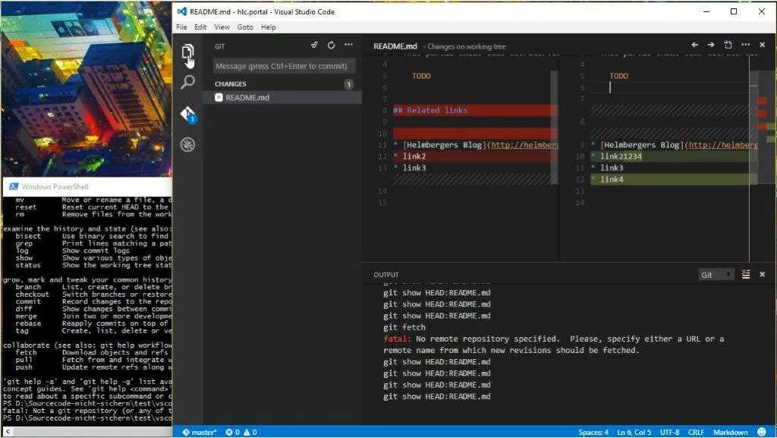
Task: Clear the Output panel
Action: coord(745,274)
